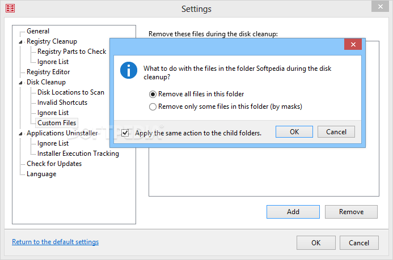The width and height of the screenshot is (393, 260).
Task: Open Installer Execution Tracking settings
Action: (x=78, y=154)
